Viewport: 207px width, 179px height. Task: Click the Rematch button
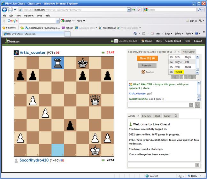click(x=147, y=66)
